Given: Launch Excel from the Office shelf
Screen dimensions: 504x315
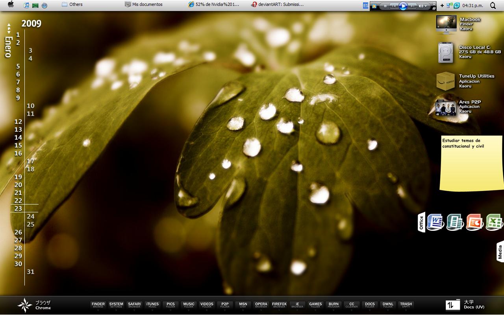Looking at the screenshot, I should [495, 222].
